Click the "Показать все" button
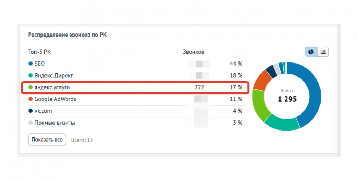The height and width of the screenshot is (181, 357). (47, 140)
